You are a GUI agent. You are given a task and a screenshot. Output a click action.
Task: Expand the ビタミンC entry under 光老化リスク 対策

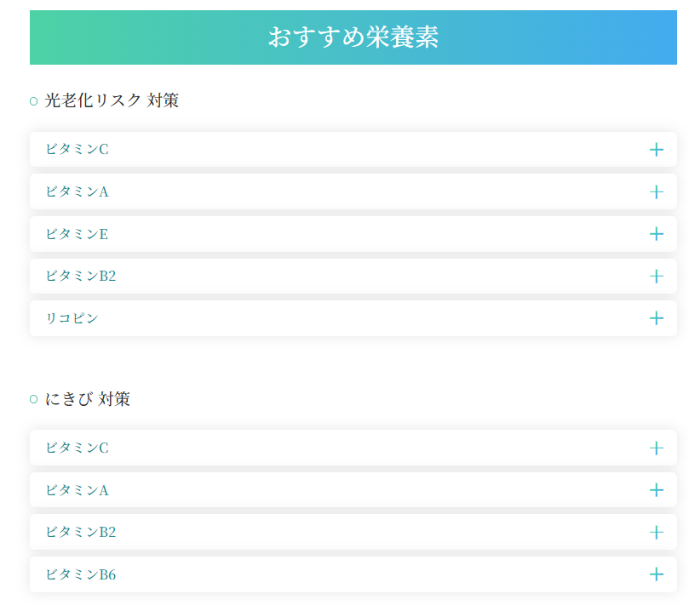pyautogui.click(x=353, y=149)
